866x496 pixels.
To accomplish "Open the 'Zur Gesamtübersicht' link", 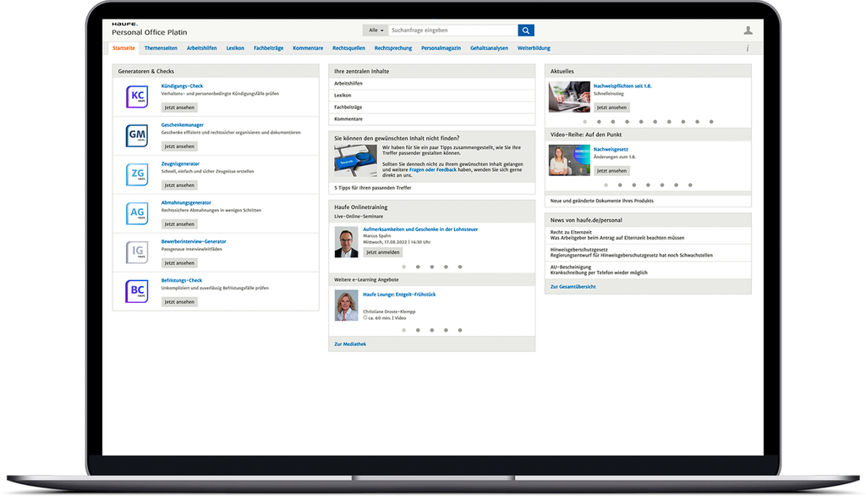I will (573, 287).
